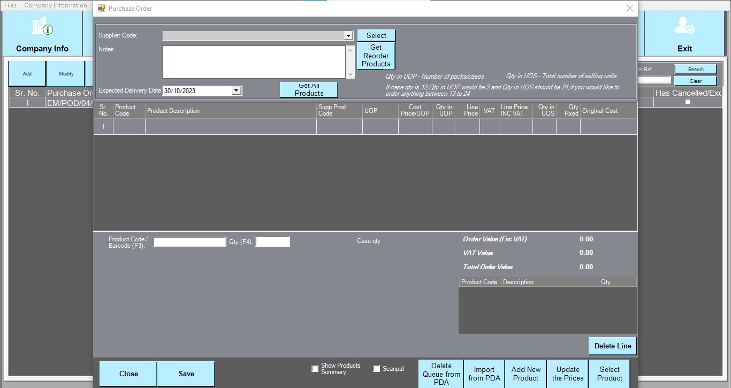The width and height of the screenshot is (731, 388).
Task: Click the Exit user icon
Action: point(684,27)
